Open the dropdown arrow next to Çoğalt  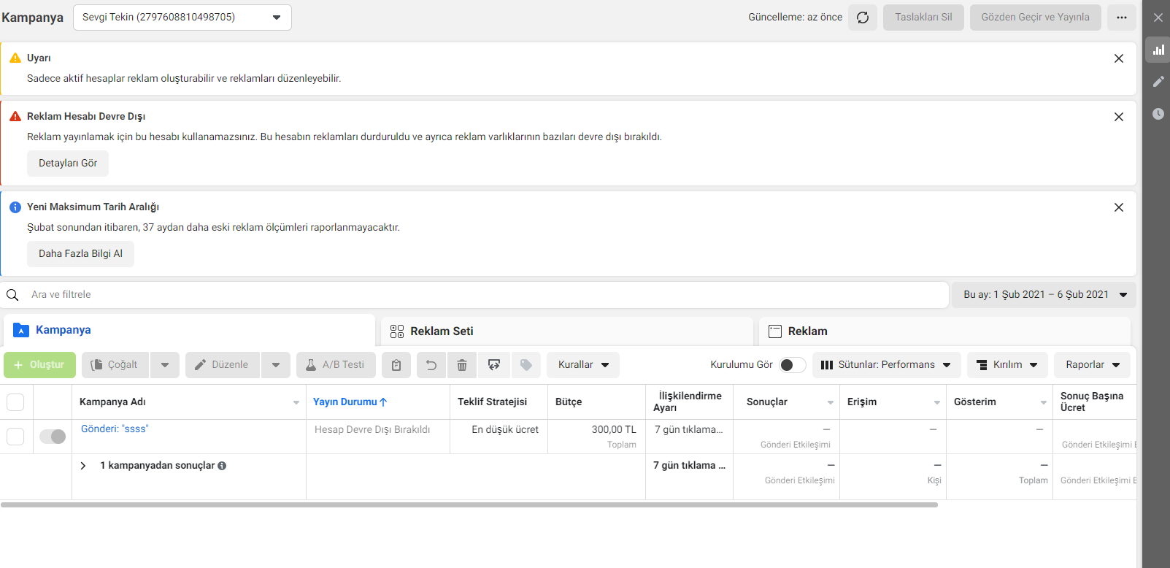[x=165, y=365]
